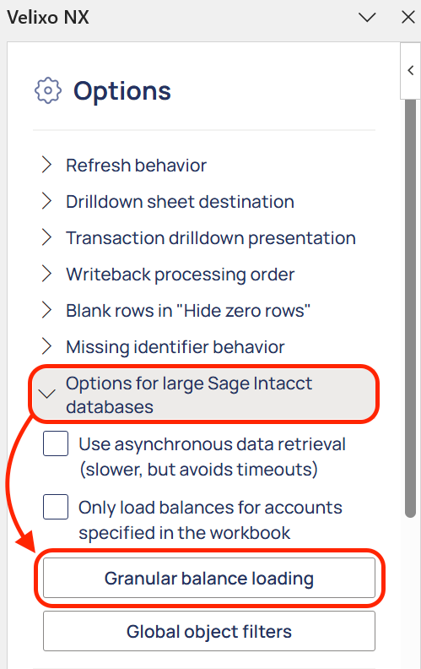Viewport: 421px width, 669px height.
Task: Click the Refresh behavior label
Action: (137, 165)
